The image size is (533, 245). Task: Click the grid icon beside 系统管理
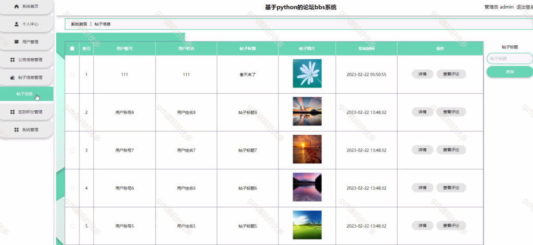(x=16, y=130)
